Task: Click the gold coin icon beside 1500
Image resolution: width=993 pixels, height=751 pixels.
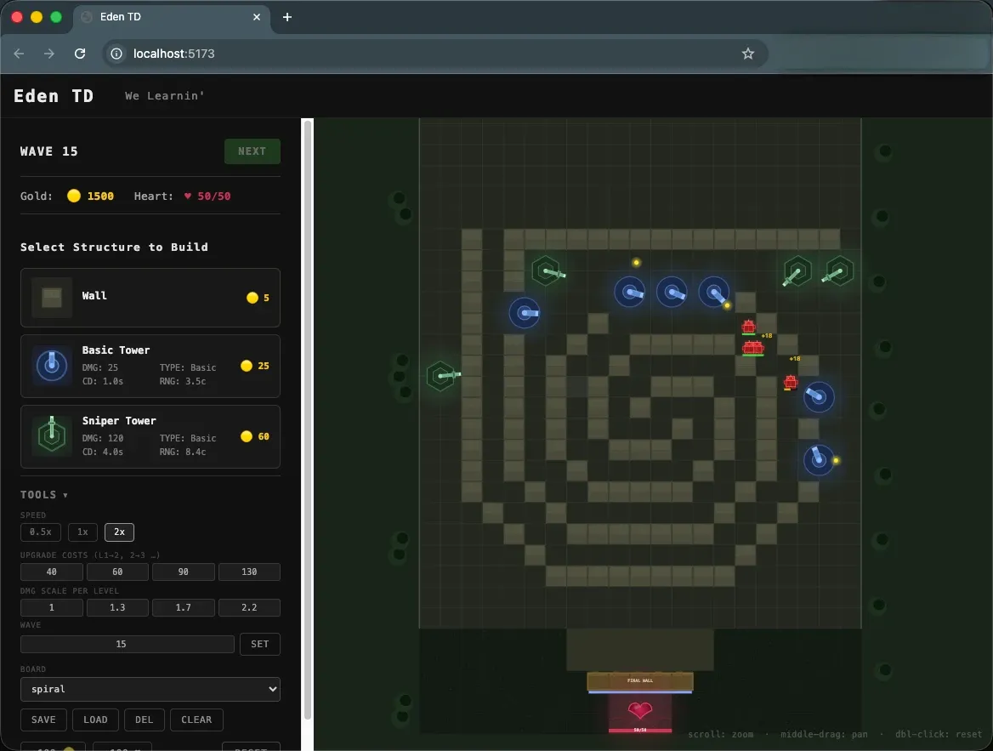Action: click(x=74, y=196)
